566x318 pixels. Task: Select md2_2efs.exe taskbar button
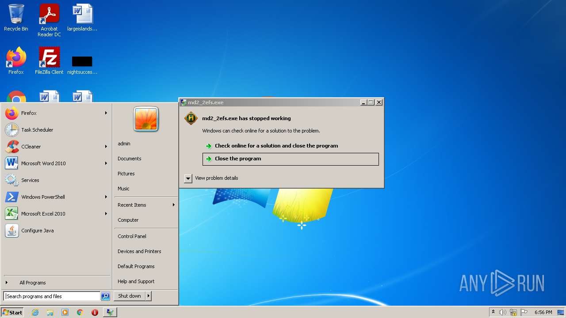click(110, 312)
